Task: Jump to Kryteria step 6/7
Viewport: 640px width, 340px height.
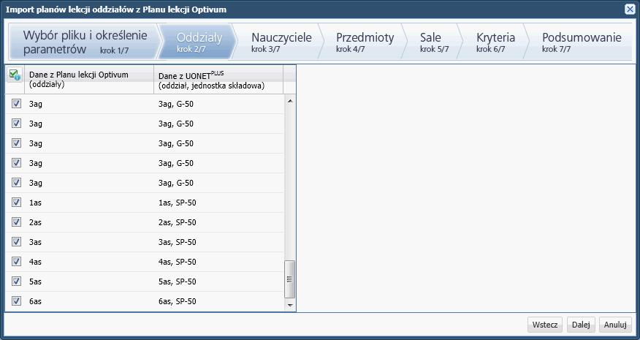Action: click(495, 42)
